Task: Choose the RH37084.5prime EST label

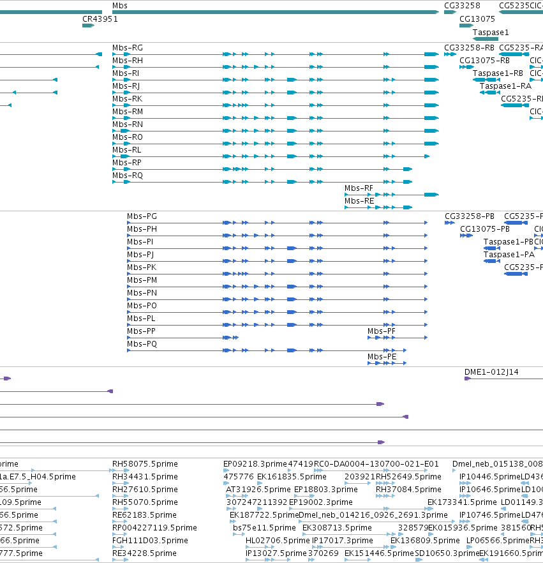Action: (408, 490)
